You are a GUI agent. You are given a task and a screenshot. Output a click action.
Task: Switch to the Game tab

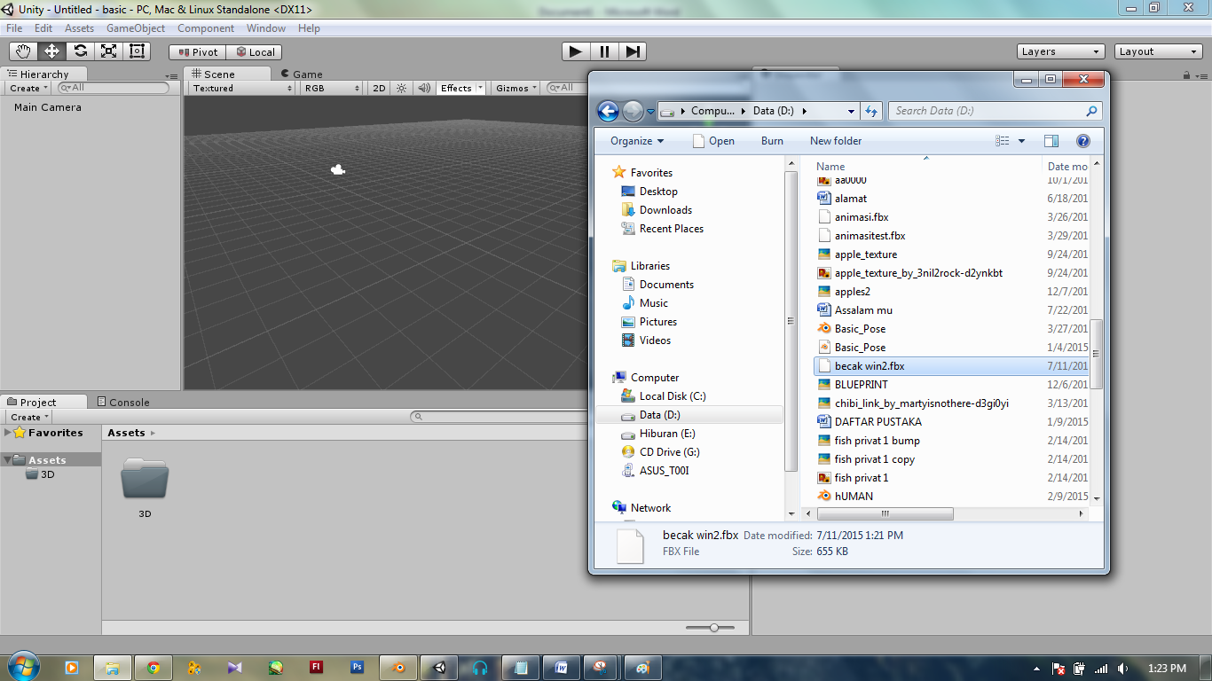tap(307, 74)
